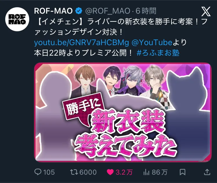Click the blue verified badge
Screen dimensions: 217x183
pyautogui.click(x=79, y=11)
